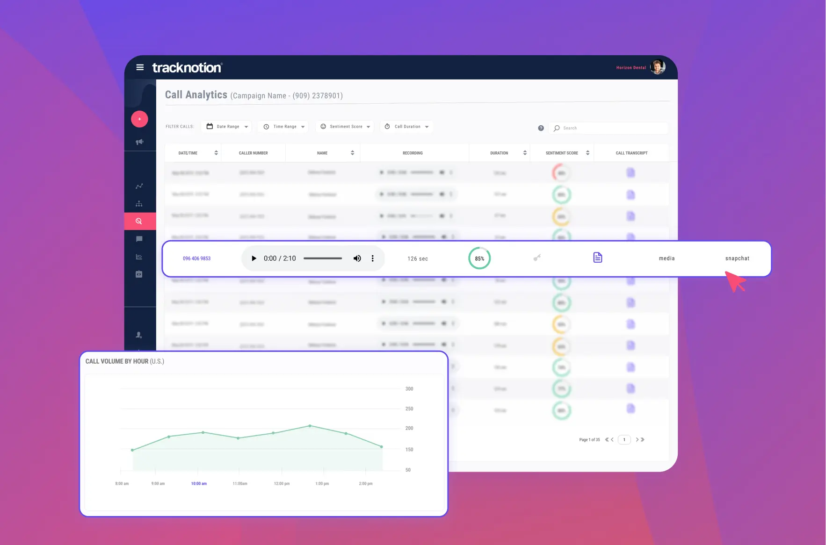This screenshot has height=545, width=826.
Task: Go to the previous page of results
Action: (612, 439)
